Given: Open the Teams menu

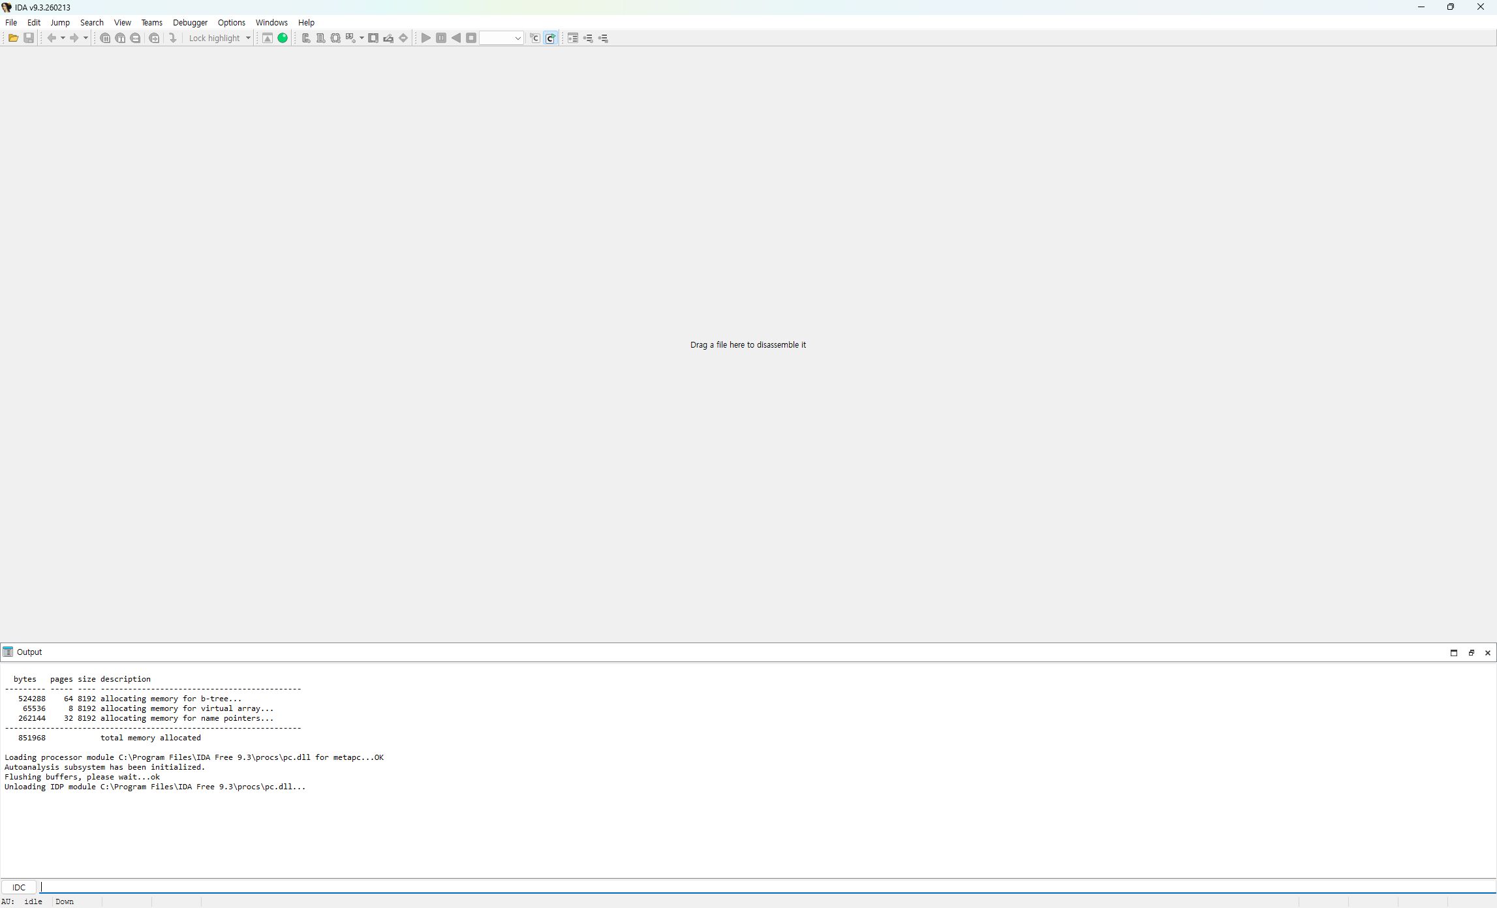Looking at the screenshot, I should click(x=151, y=22).
